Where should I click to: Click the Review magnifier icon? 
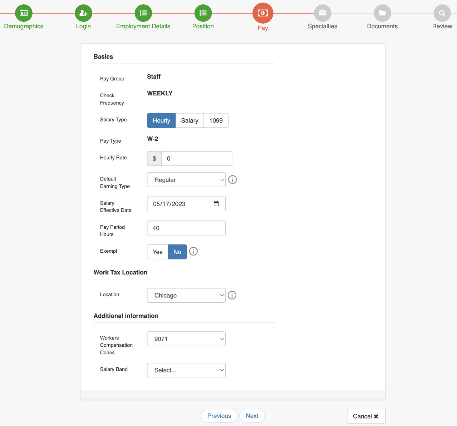click(x=442, y=13)
